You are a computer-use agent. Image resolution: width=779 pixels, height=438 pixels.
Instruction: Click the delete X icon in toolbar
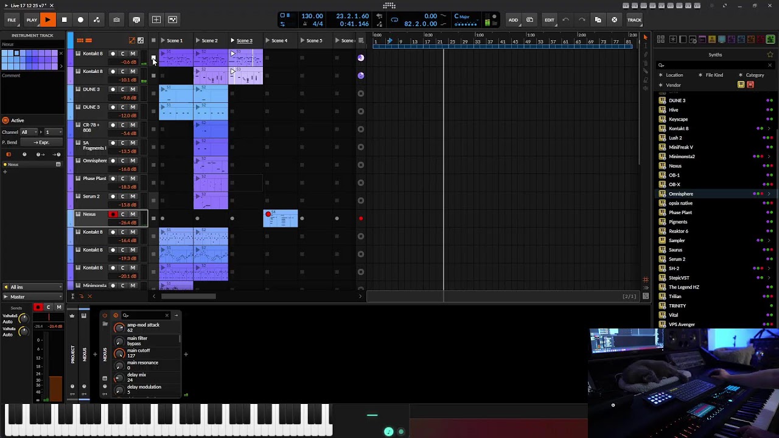pyautogui.click(x=614, y=19)
